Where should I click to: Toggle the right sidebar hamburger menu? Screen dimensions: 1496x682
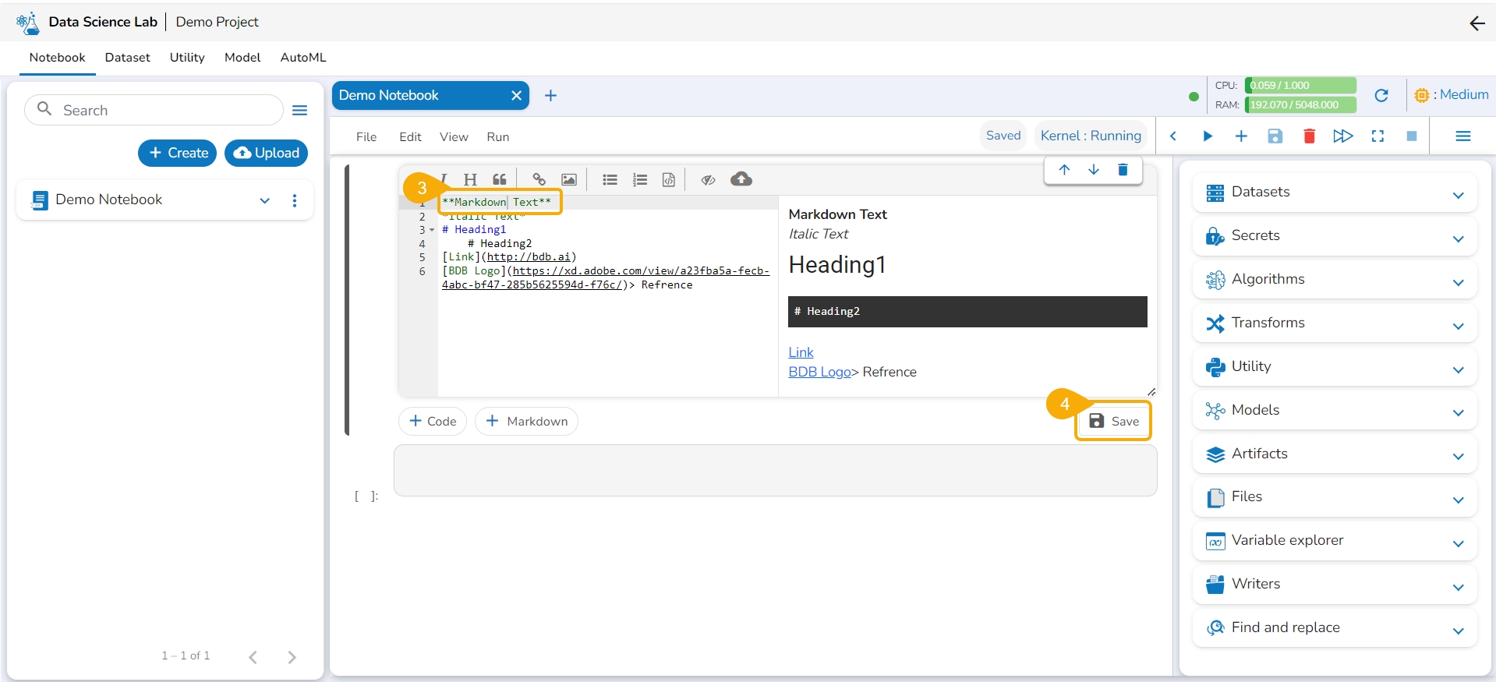coord(1462,136)
